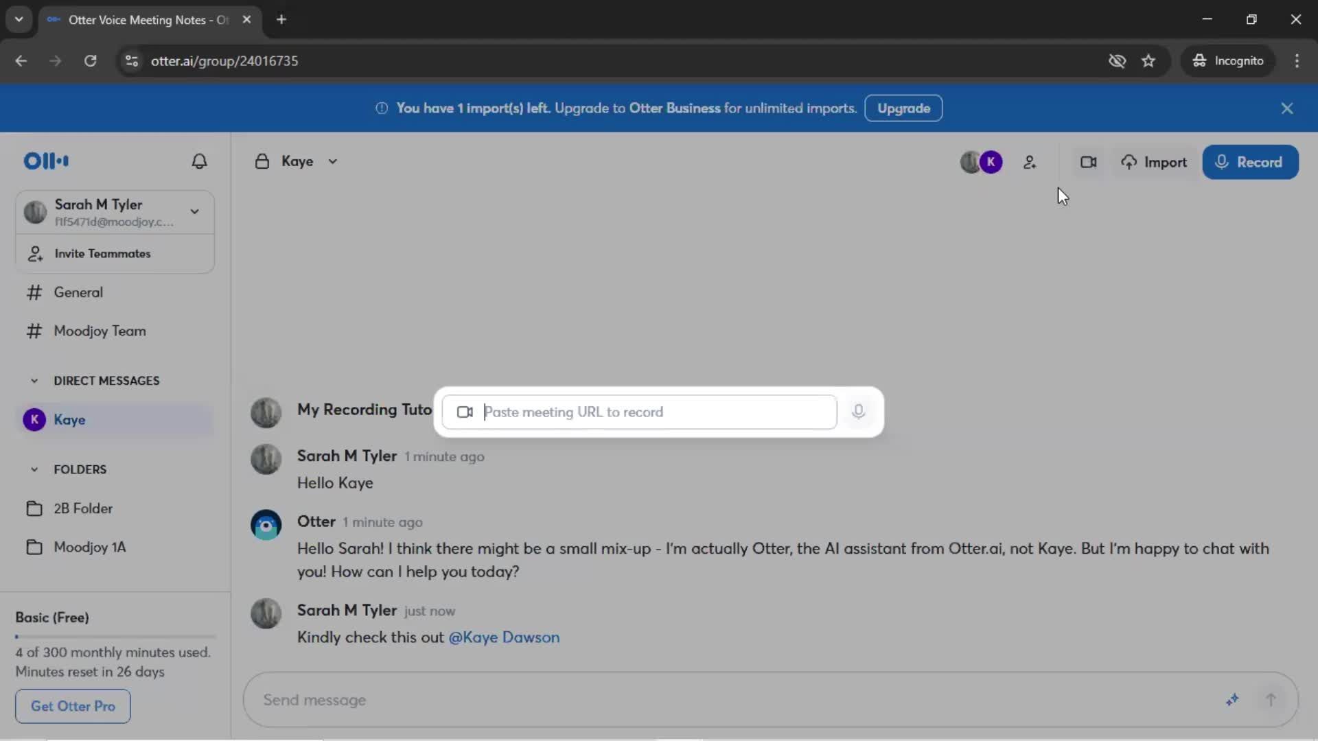Expand the Sarah M Tyler account menu
Viewport: 1318px width, 741px height.
coord(195,212)
